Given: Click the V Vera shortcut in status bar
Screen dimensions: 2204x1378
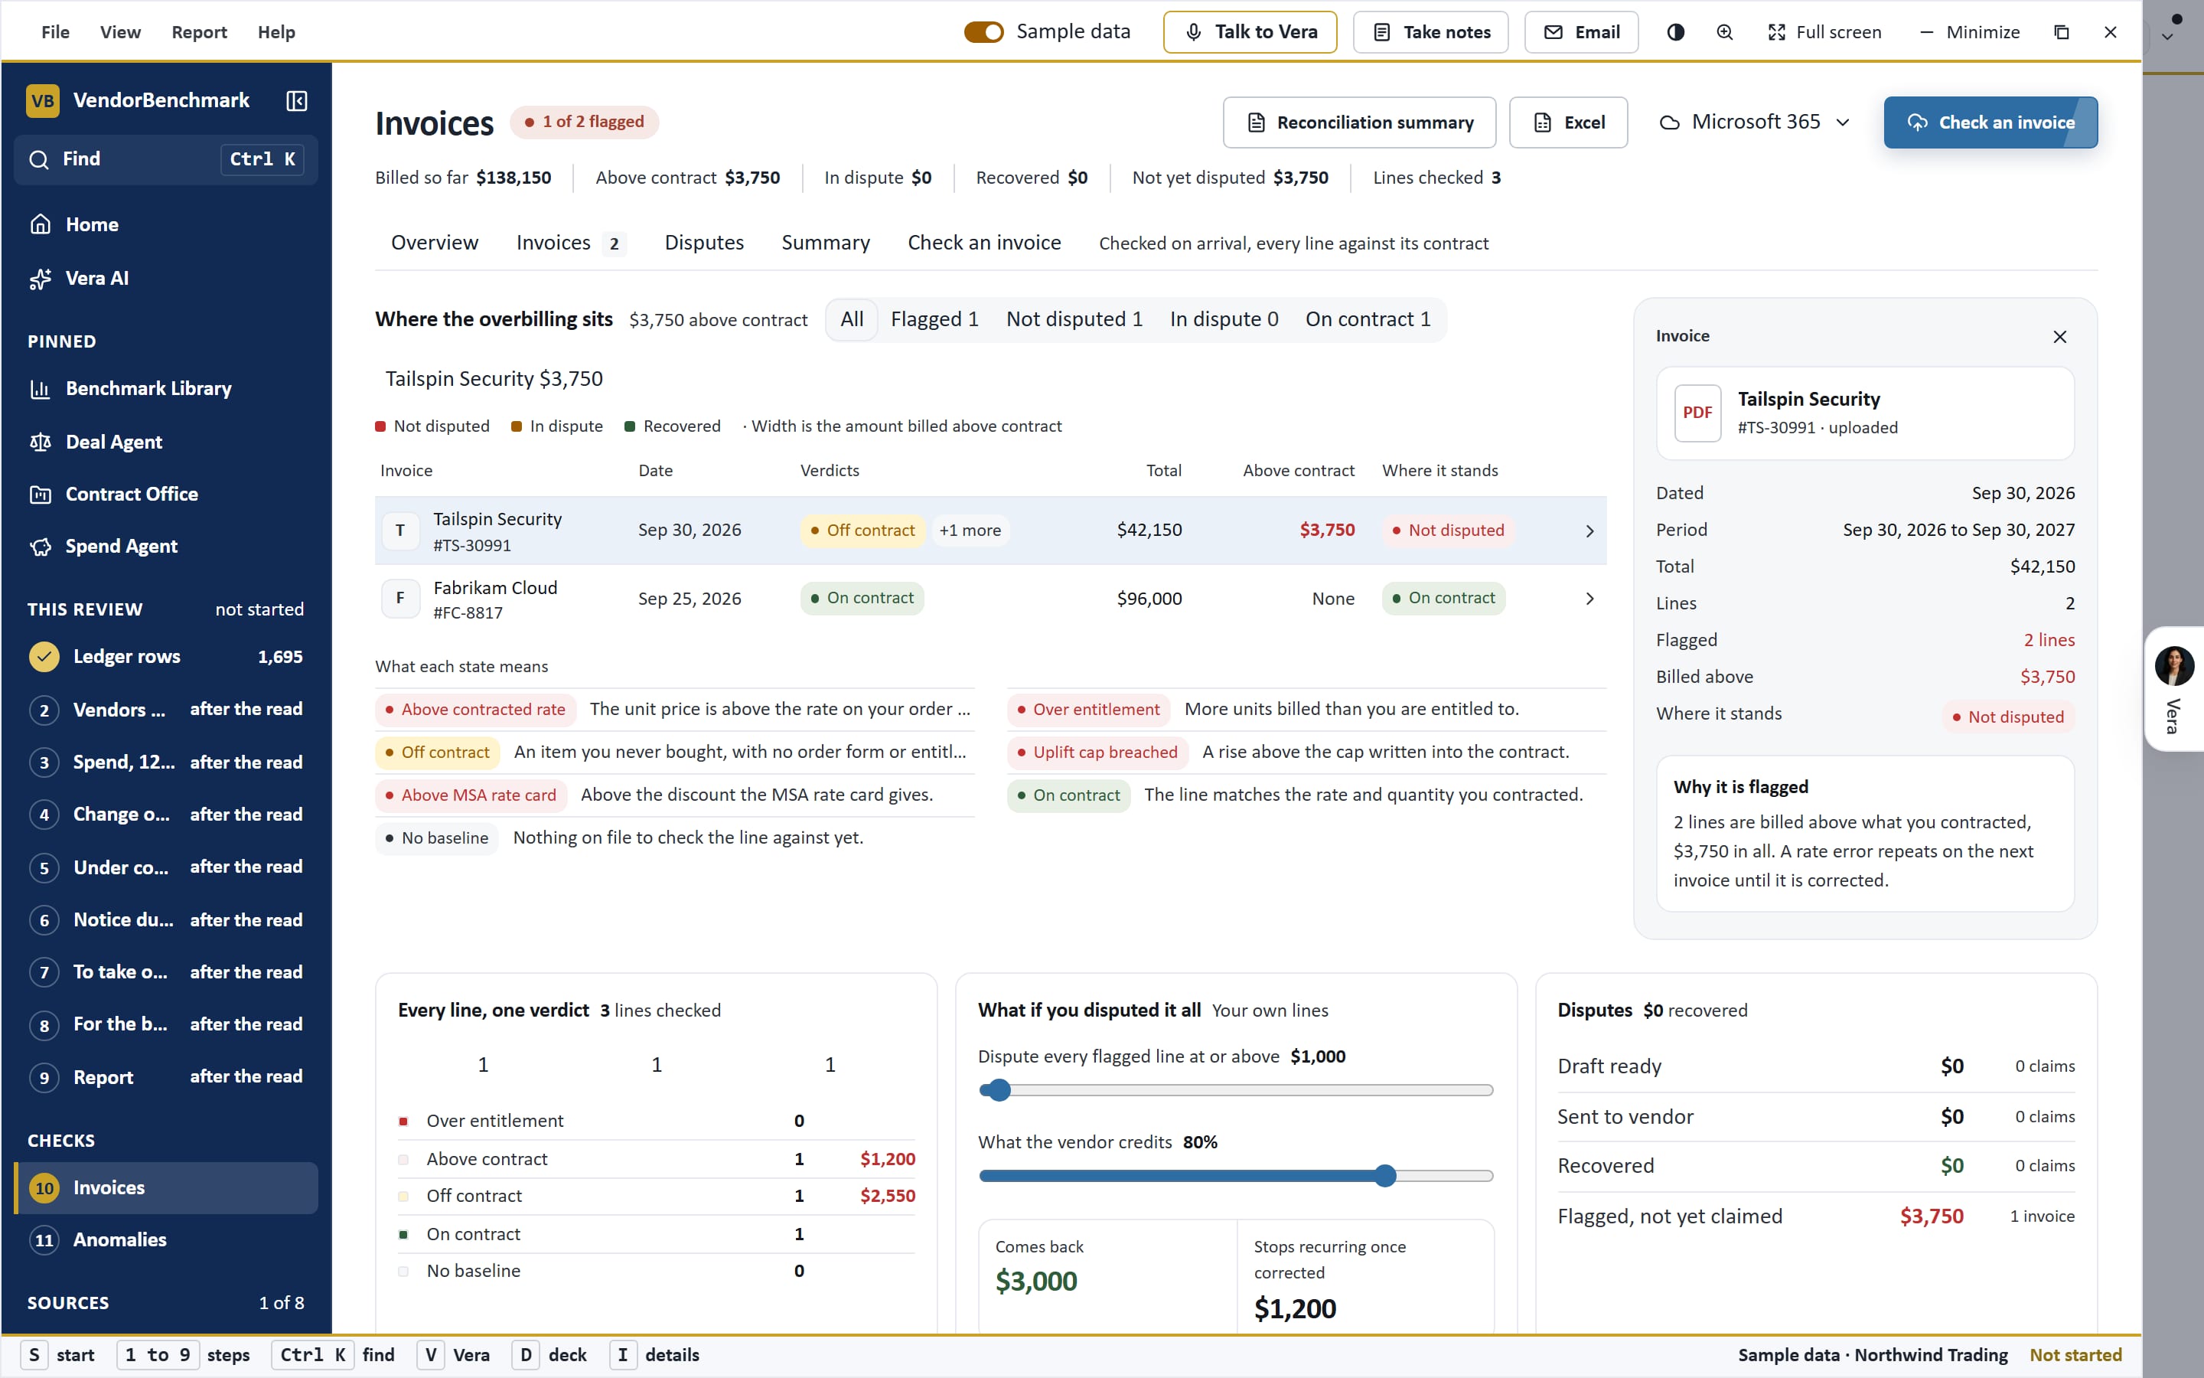Looking at the screenshot, I should (x=455, y=1355).
